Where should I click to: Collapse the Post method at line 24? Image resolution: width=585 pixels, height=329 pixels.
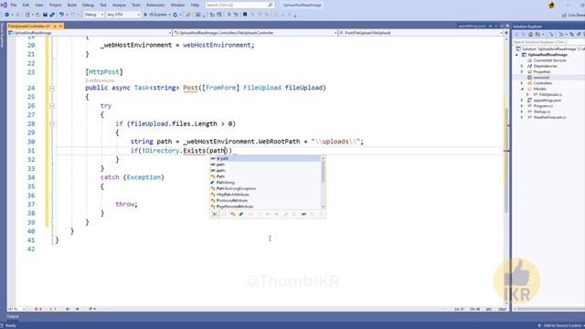pos(52,89)
